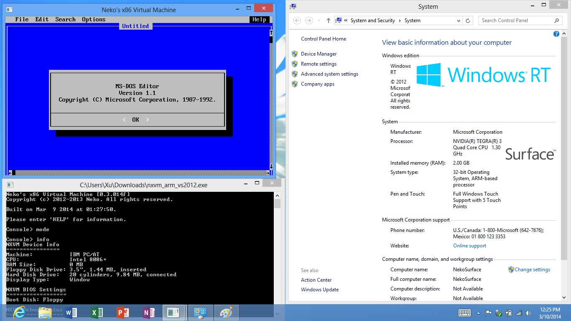Refresh the System window
The height and width of the screenshot is (321, 571).
(x=468, y=20)
